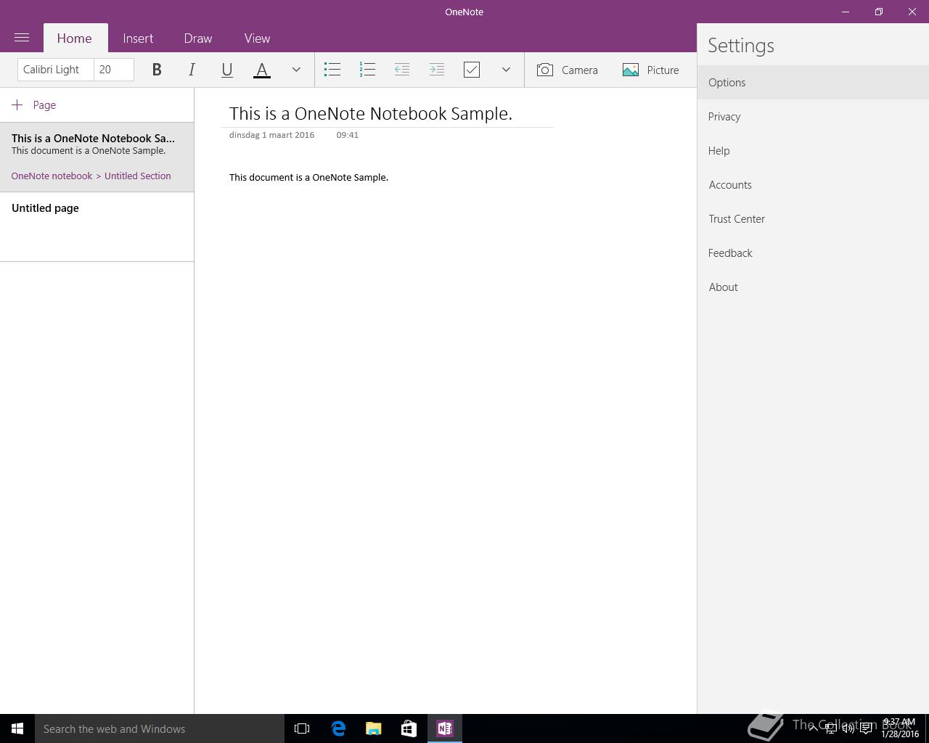The width and height of the screenshot is (929, 743).
Task: Toggle italic formatting
Action: (x=192, y=70)
